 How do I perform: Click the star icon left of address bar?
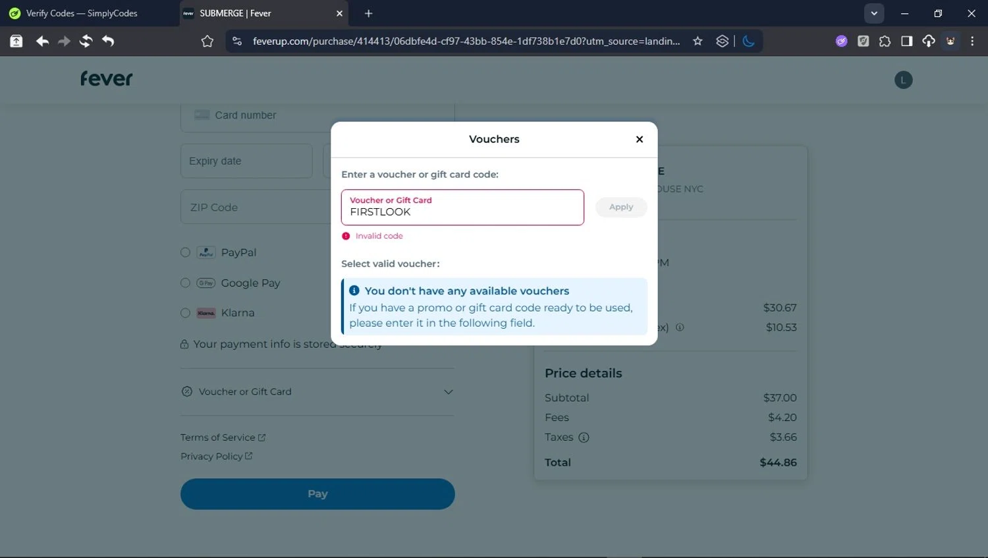(207, 41)
